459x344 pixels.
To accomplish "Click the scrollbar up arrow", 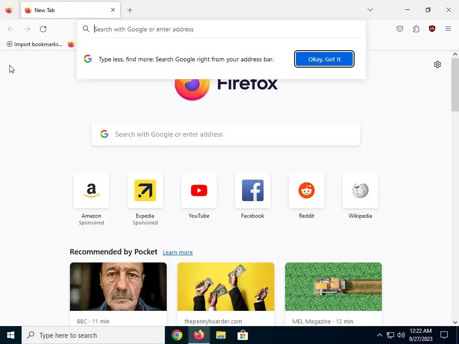I will point(455,54).
